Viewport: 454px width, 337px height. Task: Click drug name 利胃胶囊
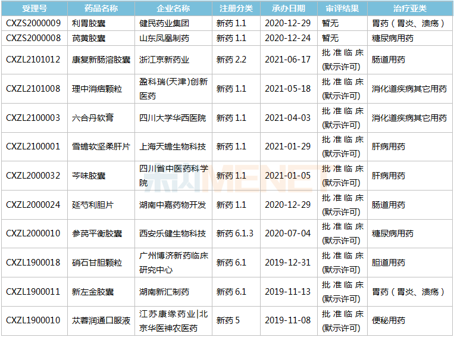coord(89,23)
